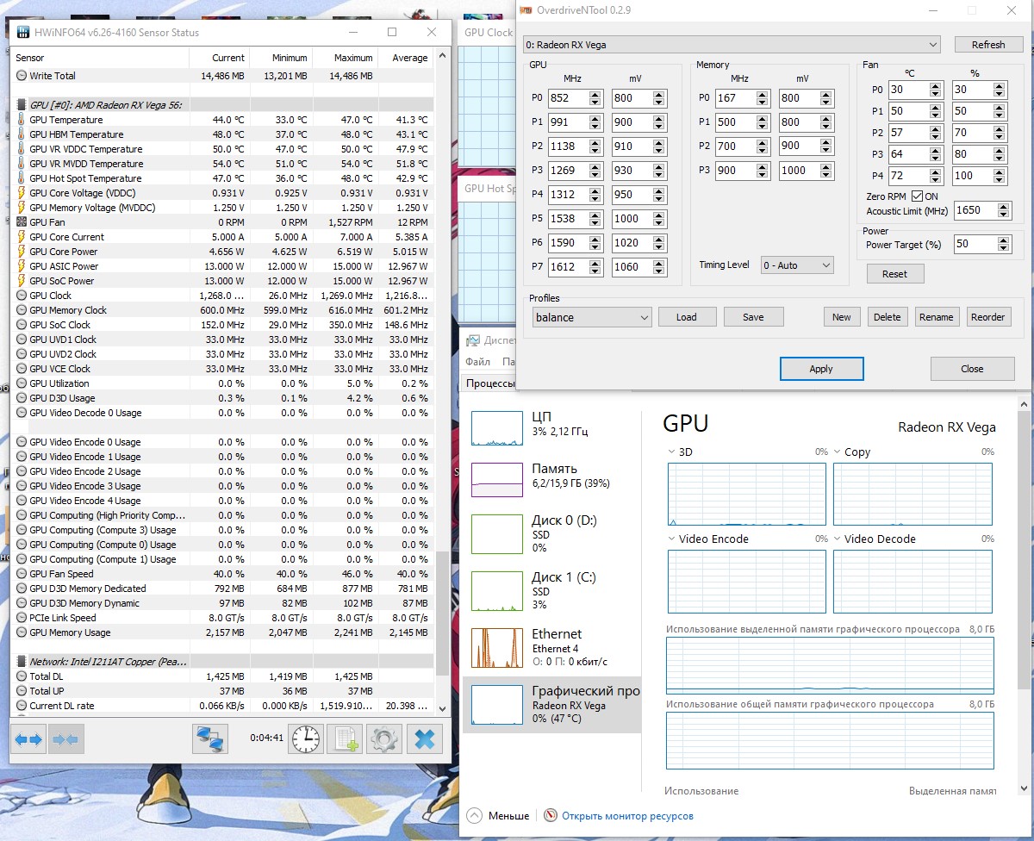Select Ethernet in the performance sidebar
This screenshot has width=1034, height=841.
(552, 646)
